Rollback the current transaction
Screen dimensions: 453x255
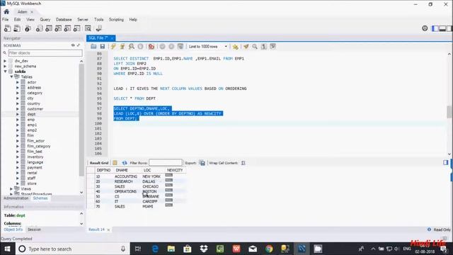171,47
